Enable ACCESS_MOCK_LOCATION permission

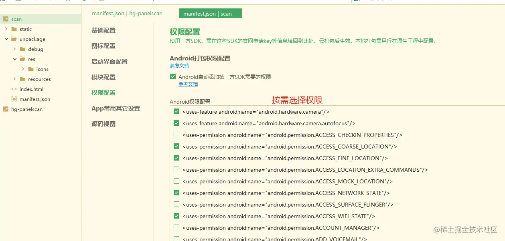coord(176,181)
